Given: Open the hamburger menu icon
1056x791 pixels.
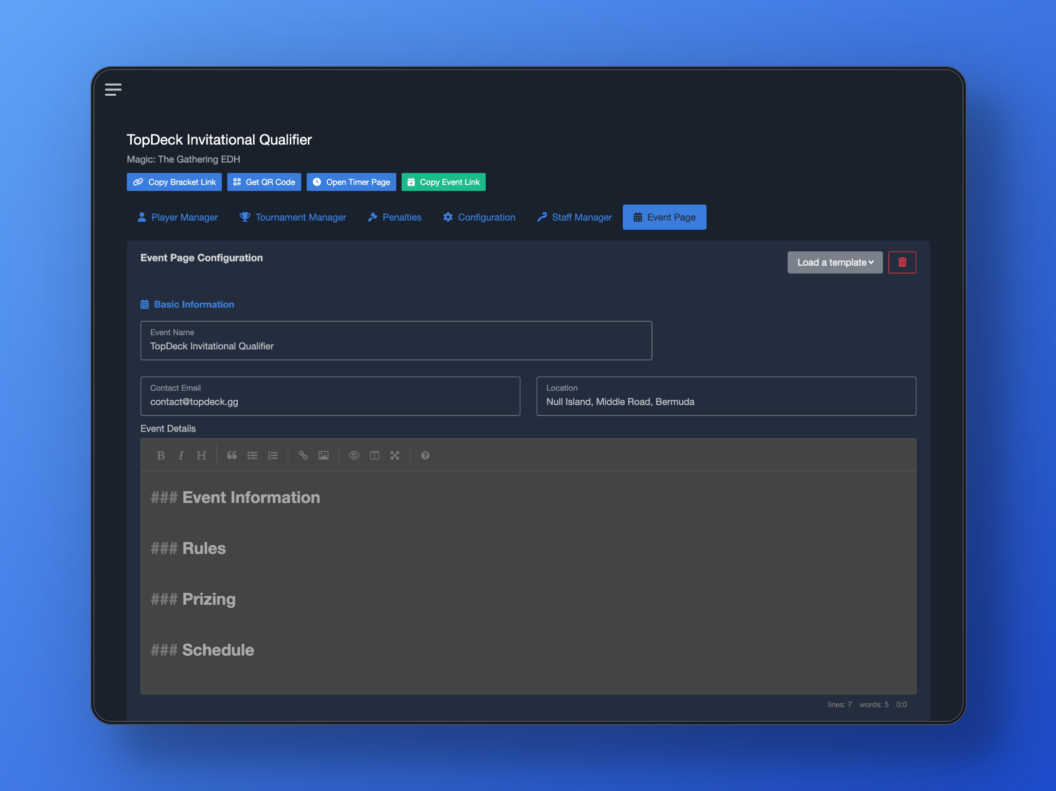Looking at the screenshot, I should point(113,89).
